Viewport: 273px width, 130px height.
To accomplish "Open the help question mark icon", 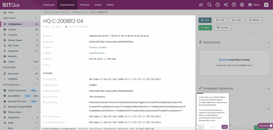I will [x=234, y=5].
